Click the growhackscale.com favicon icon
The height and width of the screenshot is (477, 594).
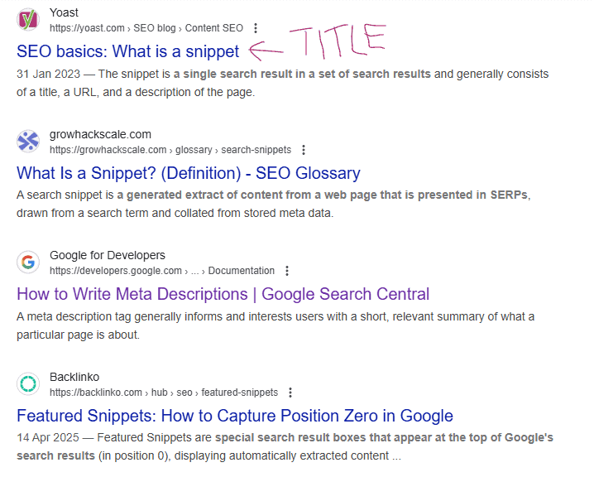(x=28, y=142)
